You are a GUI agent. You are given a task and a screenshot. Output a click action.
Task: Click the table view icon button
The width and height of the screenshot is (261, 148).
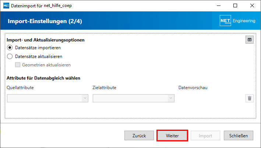click(x=249, y=40)
